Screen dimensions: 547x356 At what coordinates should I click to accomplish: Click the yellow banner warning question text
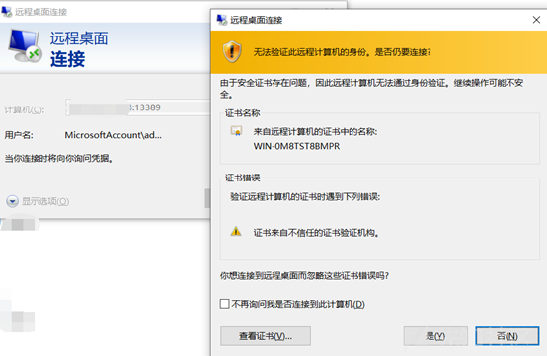343,52
